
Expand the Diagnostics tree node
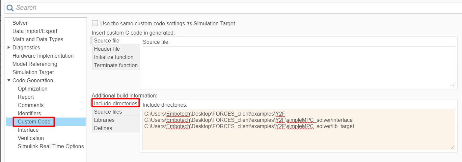(x=9, y=47)
